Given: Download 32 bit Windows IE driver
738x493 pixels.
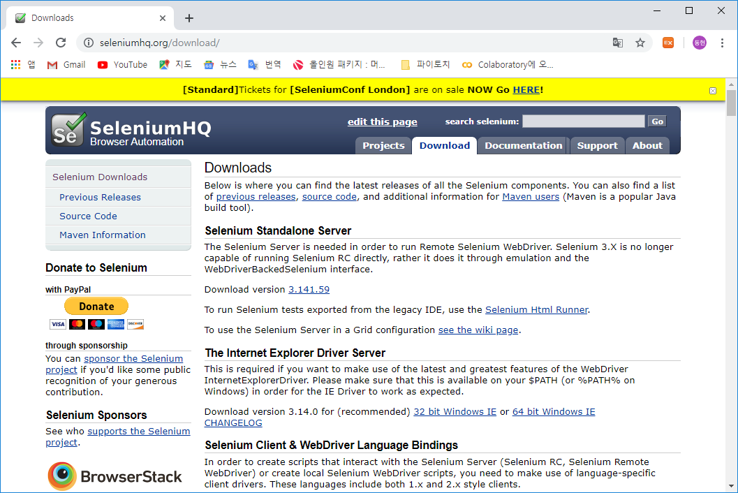Looking at the screenshot, I should tap(455, 412).
